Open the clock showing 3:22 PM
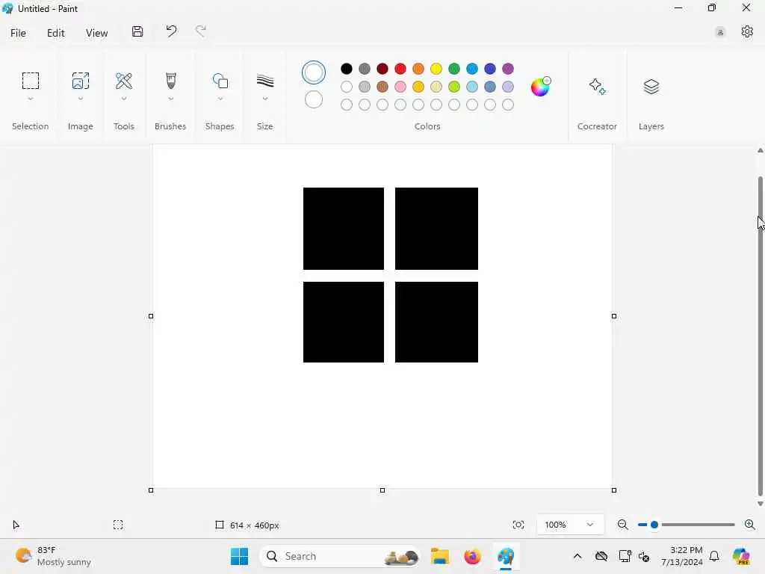This screenshot has height=574, width=765. pos(681,556)
